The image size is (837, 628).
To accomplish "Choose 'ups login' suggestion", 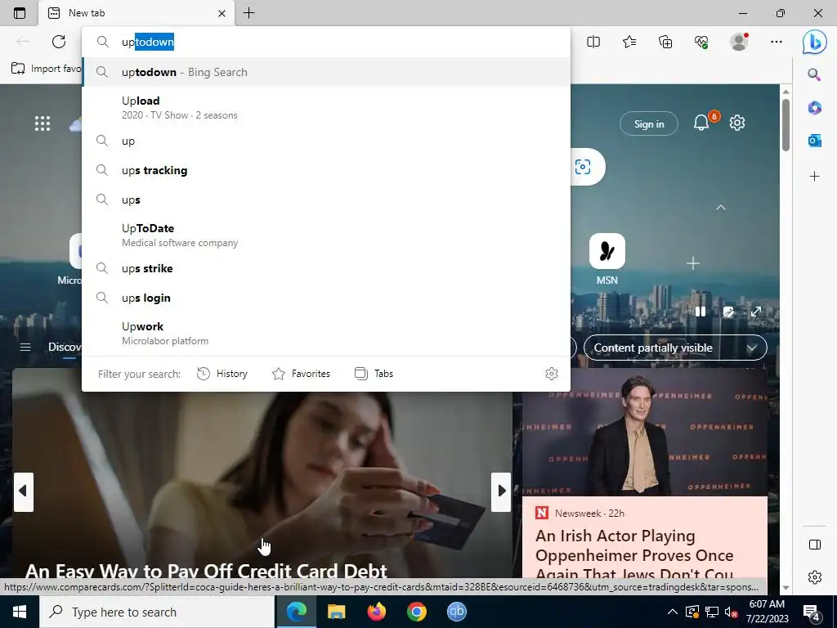I will [x=326, y=298].
